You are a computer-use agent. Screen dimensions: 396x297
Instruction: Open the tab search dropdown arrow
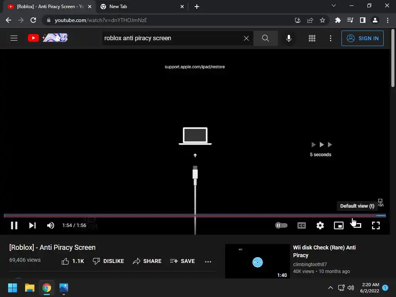point(334,5)
